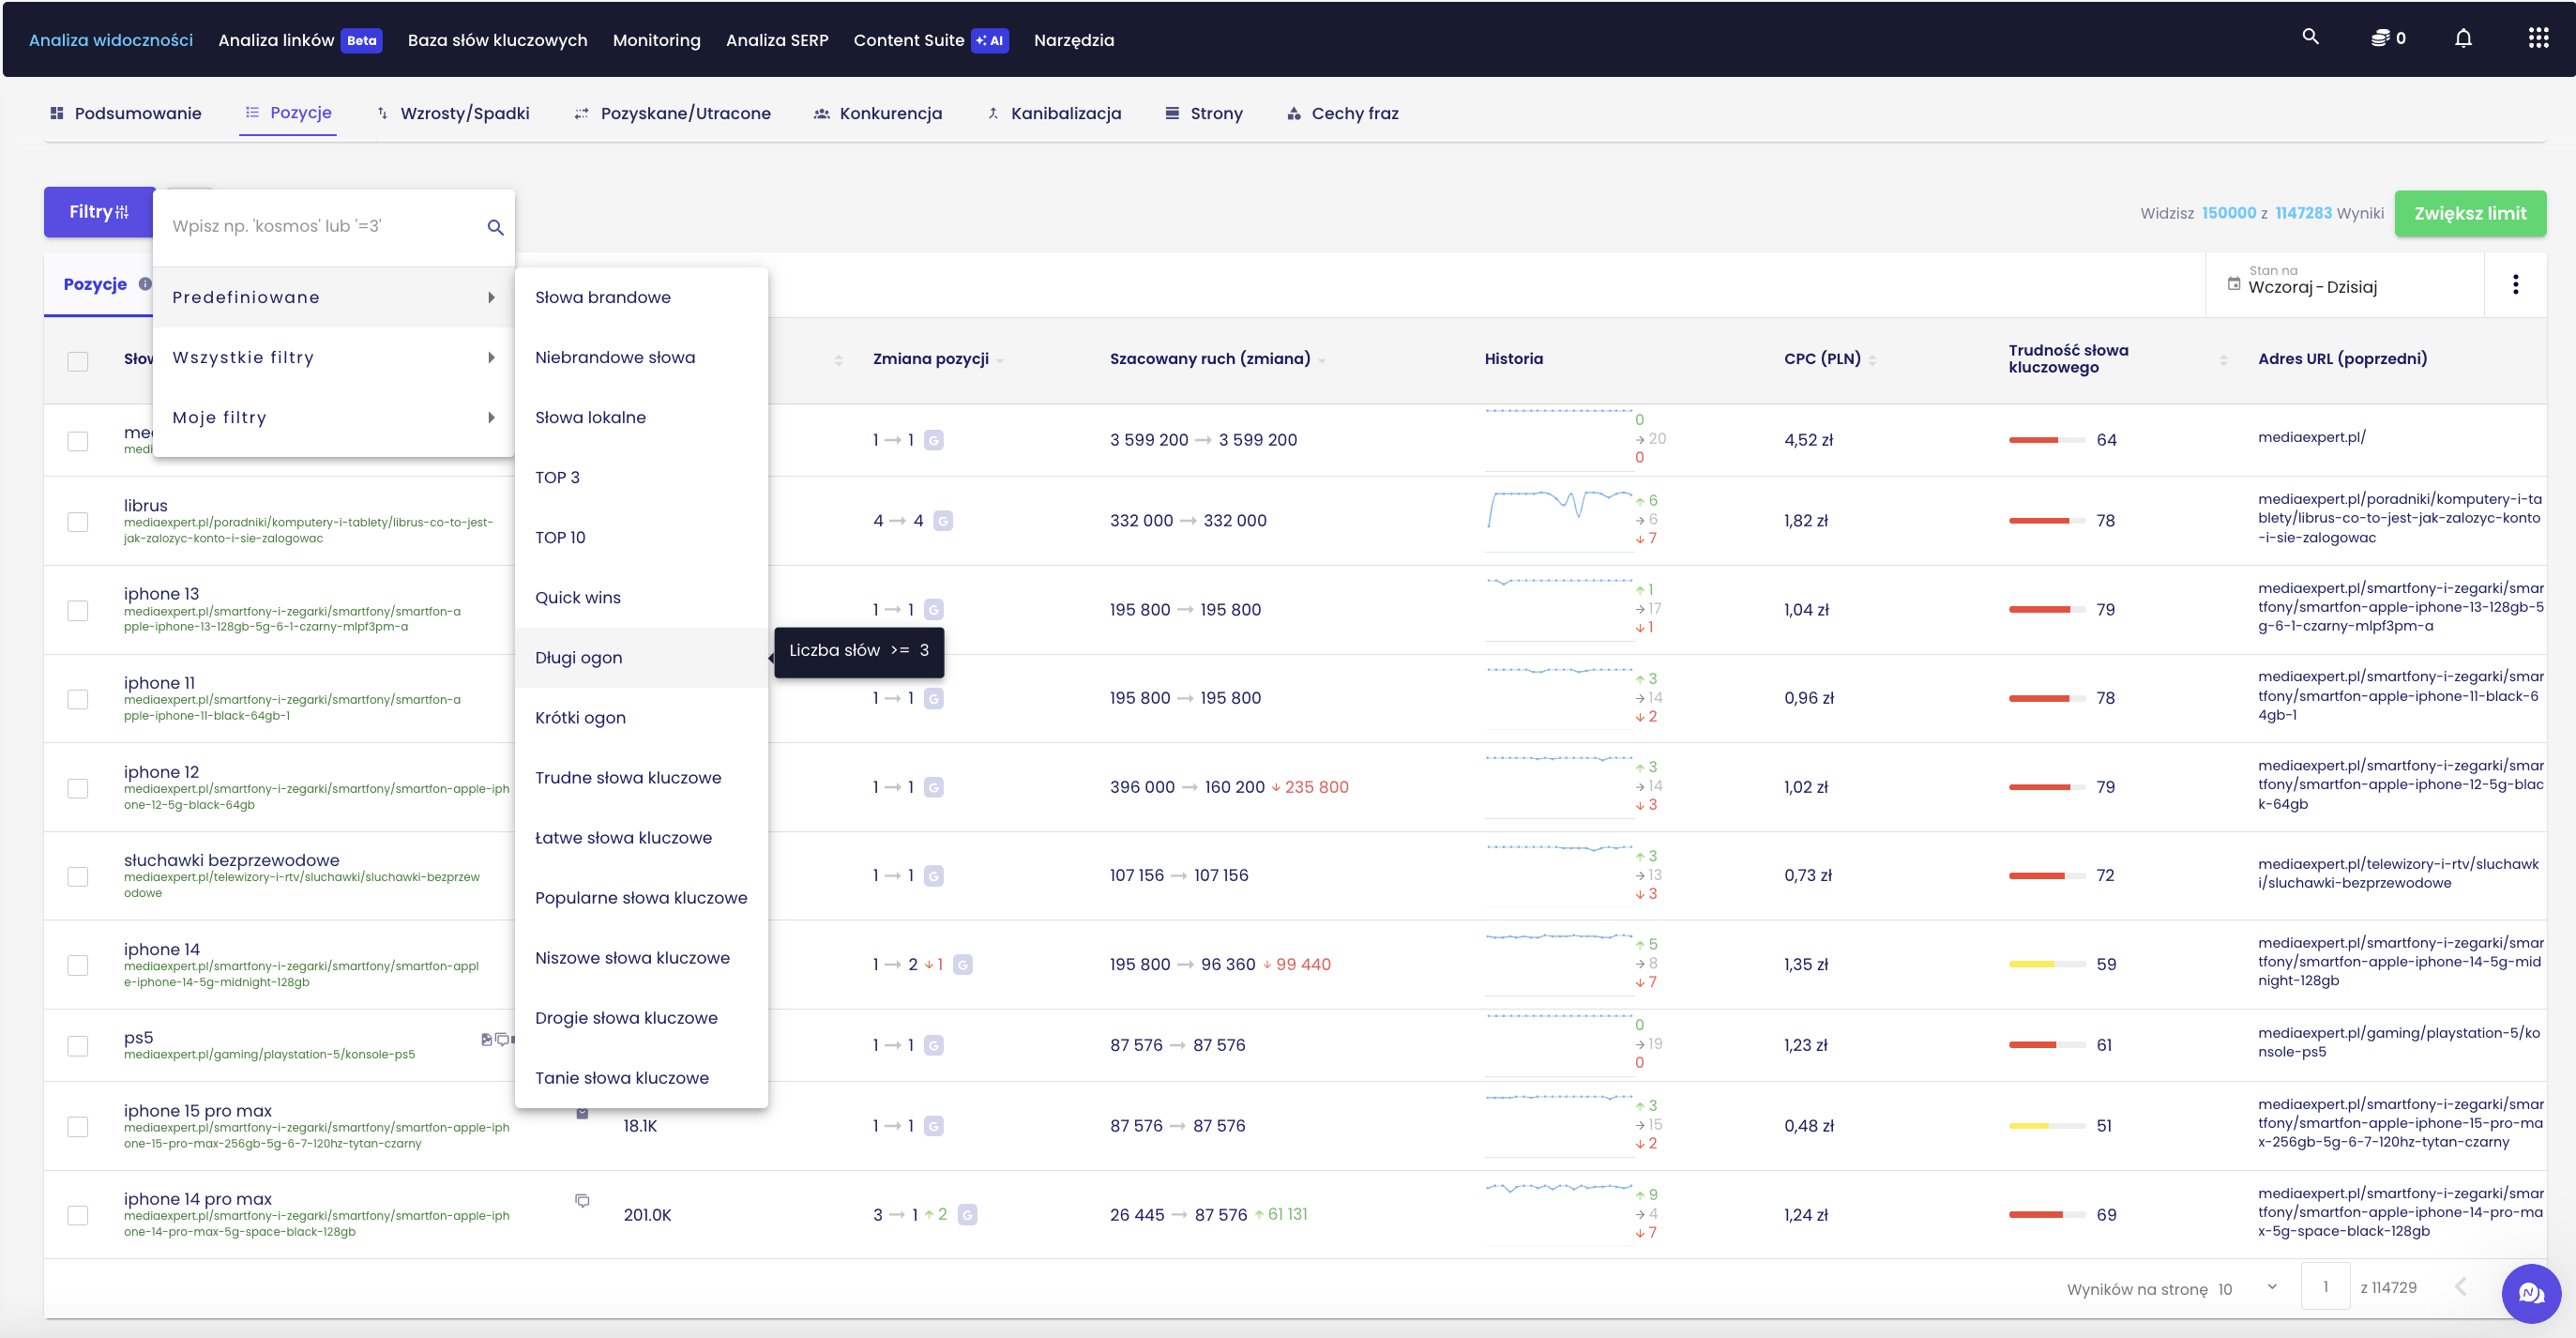Click the Google icon in librus row
2576x1338 pixels.
pos(943,521)
